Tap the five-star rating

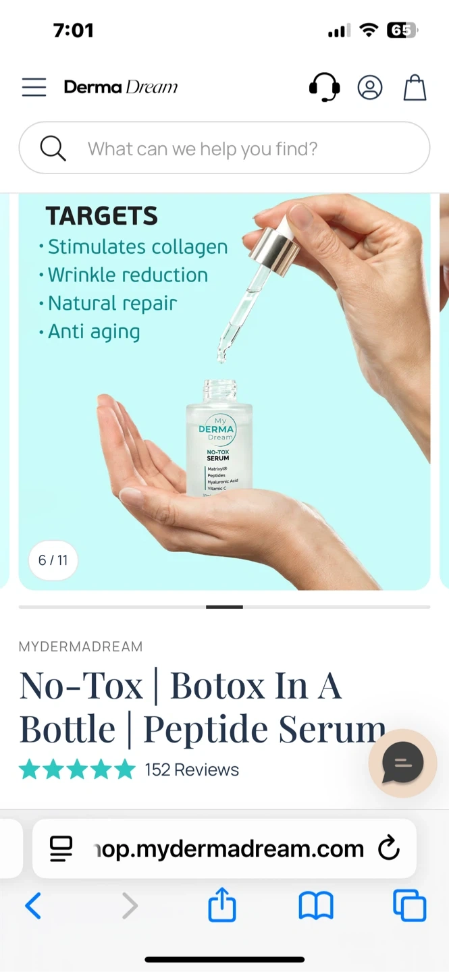coord(77,769)
